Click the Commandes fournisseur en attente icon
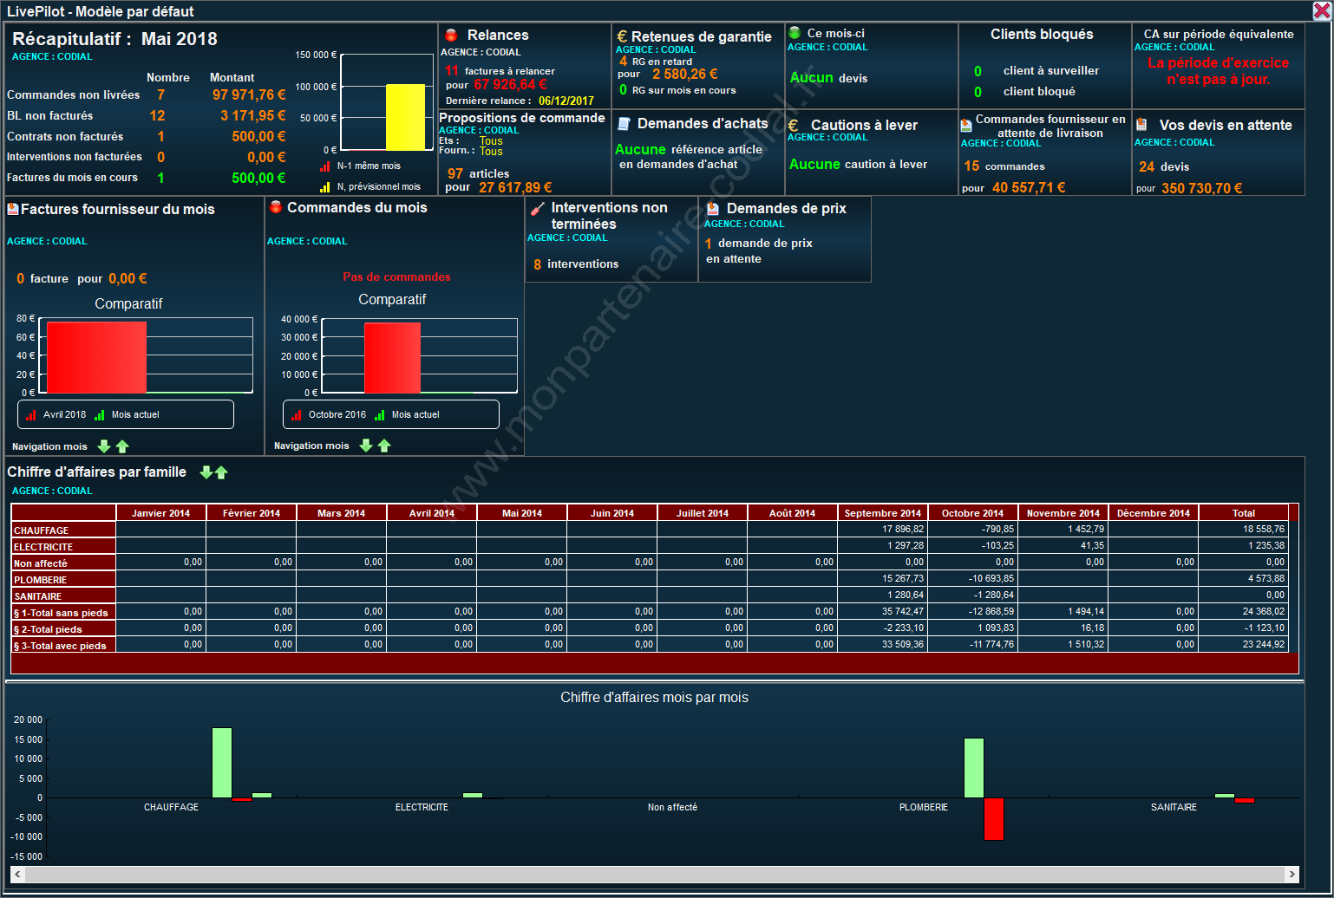 point(966,126)
